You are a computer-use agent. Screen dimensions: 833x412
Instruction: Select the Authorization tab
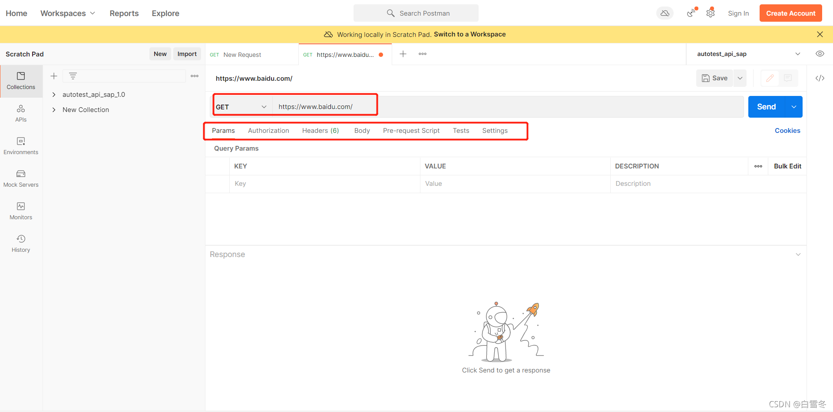pyautogui.click(x=268, y=131)
